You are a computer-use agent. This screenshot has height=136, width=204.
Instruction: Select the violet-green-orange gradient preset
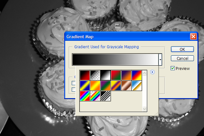[106, 85]
